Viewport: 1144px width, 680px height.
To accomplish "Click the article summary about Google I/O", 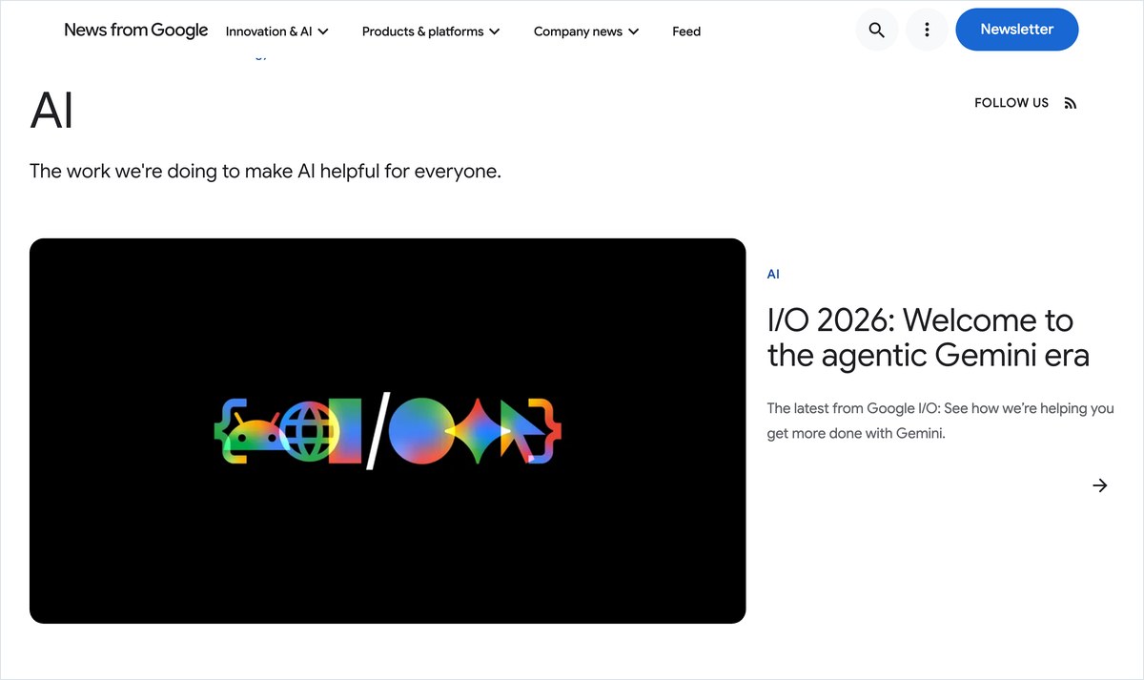I will [x=941, y=421].
